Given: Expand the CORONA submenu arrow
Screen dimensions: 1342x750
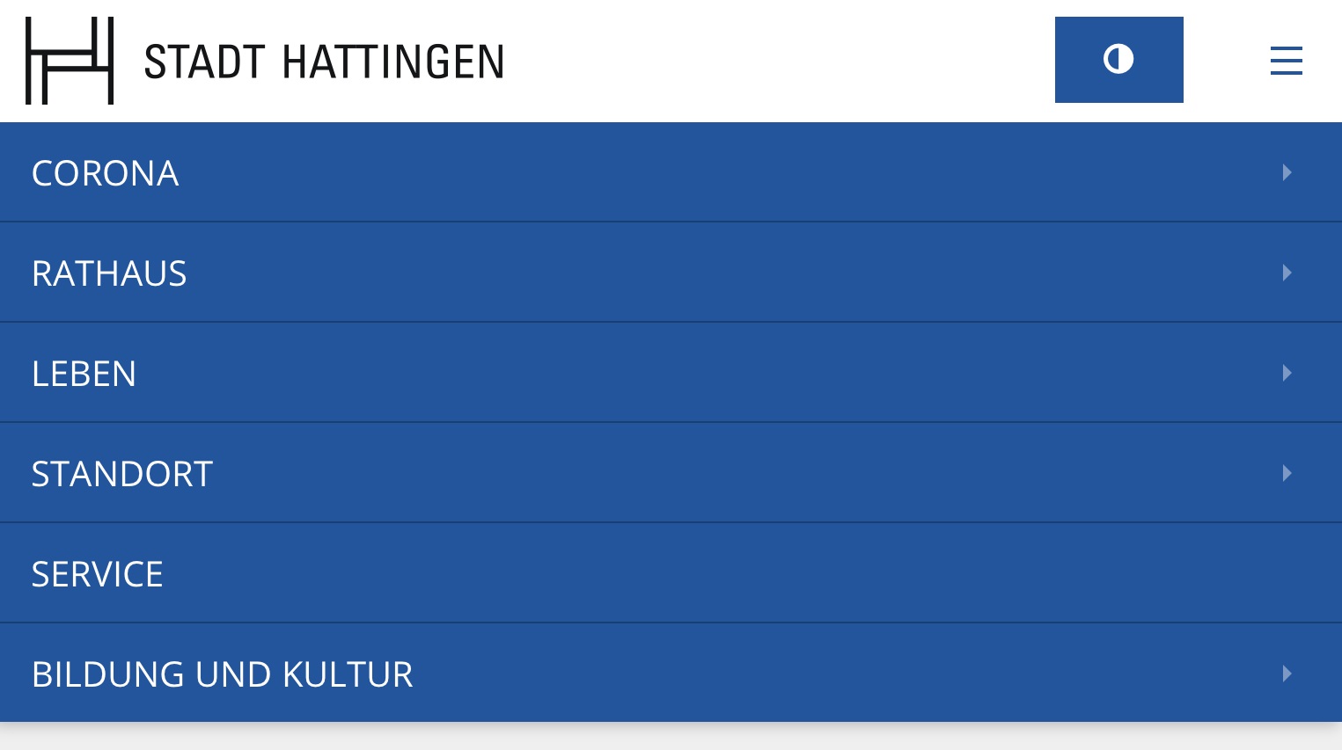Looking at the screenshot, I should click(1287, 172).
